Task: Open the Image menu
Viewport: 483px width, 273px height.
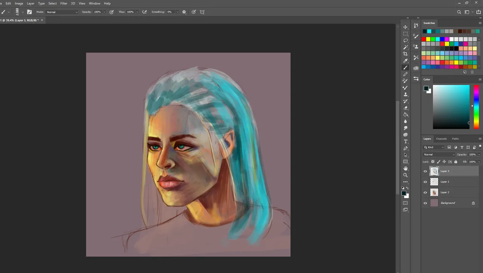Action: coord(19,3)
